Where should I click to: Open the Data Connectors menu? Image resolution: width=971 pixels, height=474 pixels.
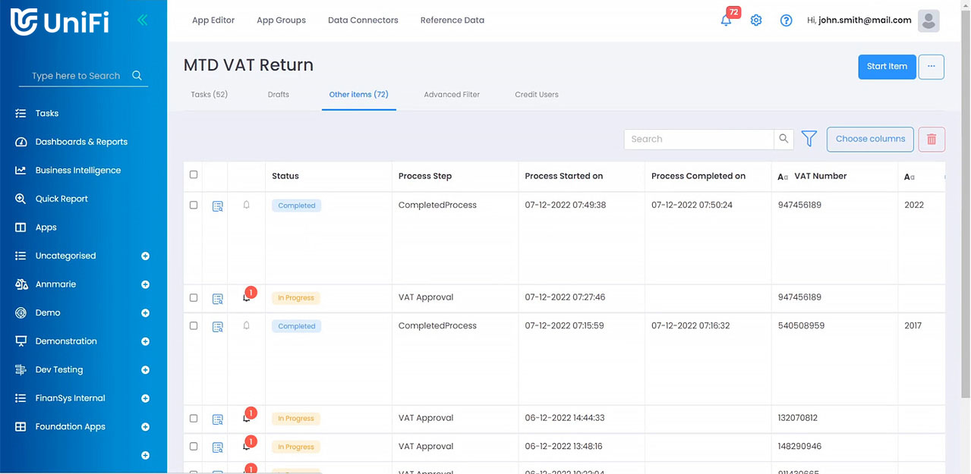tap(363, 20)
